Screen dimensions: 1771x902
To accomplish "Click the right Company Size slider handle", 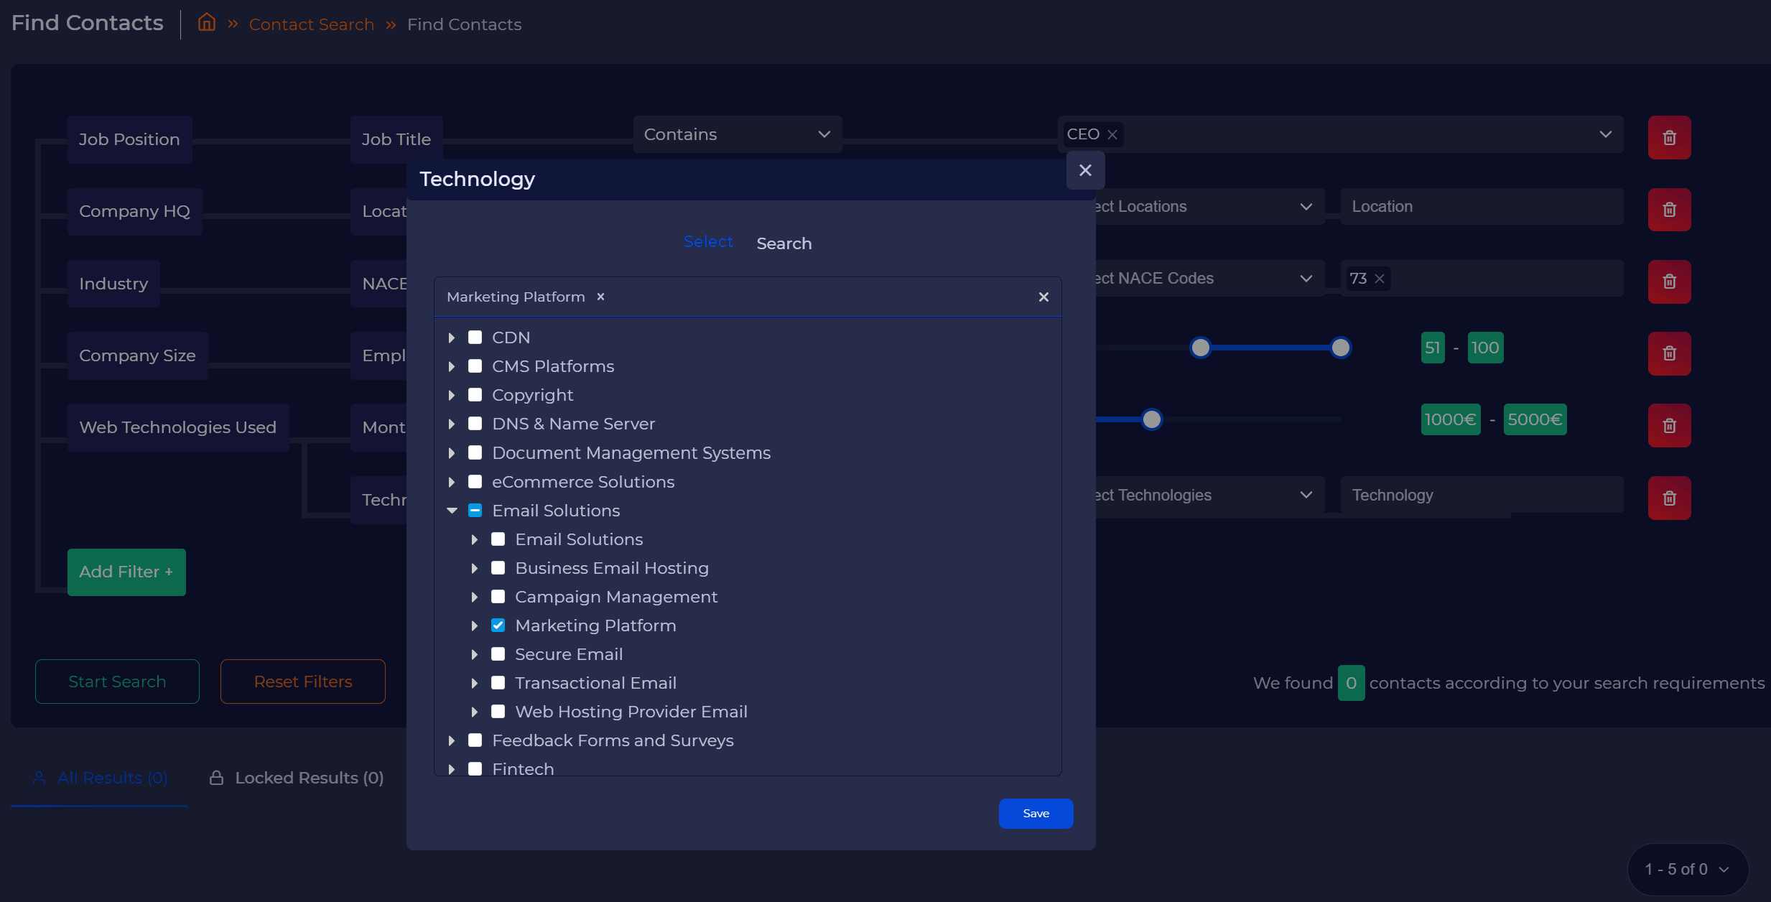I will click(x=1340, y=348).
